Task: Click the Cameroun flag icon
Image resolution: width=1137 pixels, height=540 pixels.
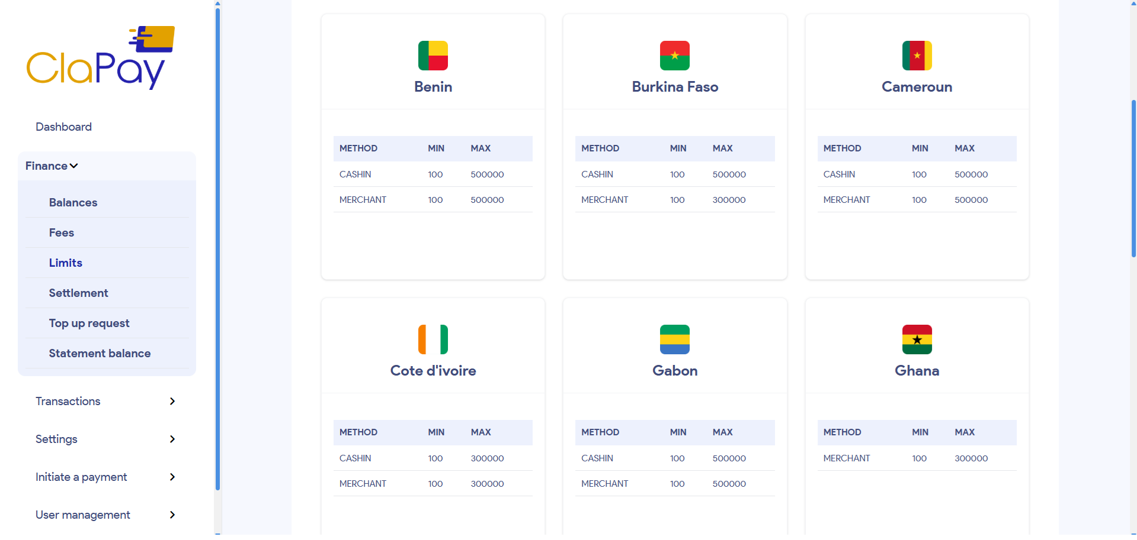Action: point(917,55)
